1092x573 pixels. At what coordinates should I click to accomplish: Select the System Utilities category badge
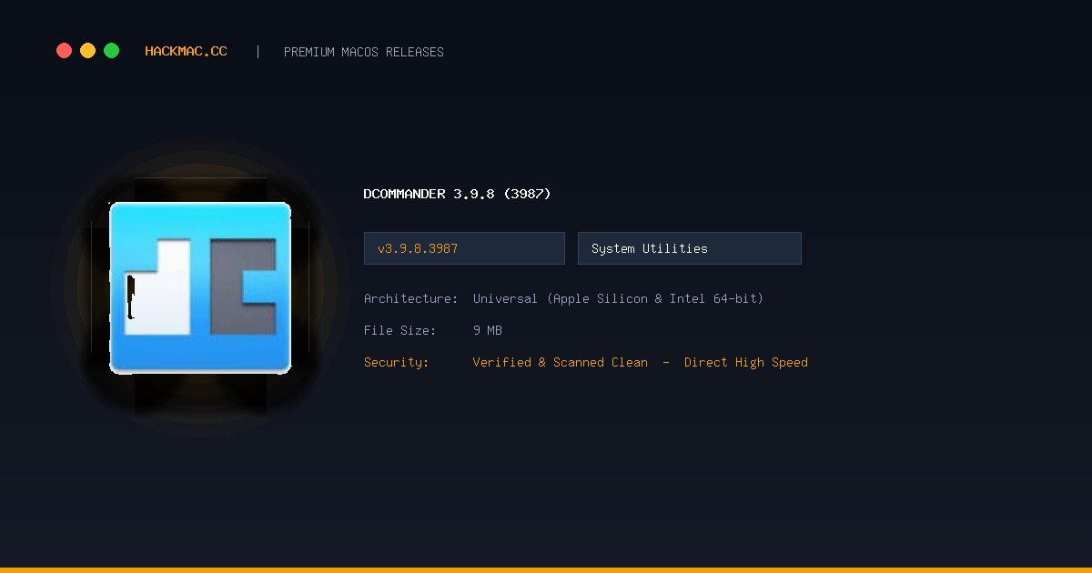click(x=690, y=248)
